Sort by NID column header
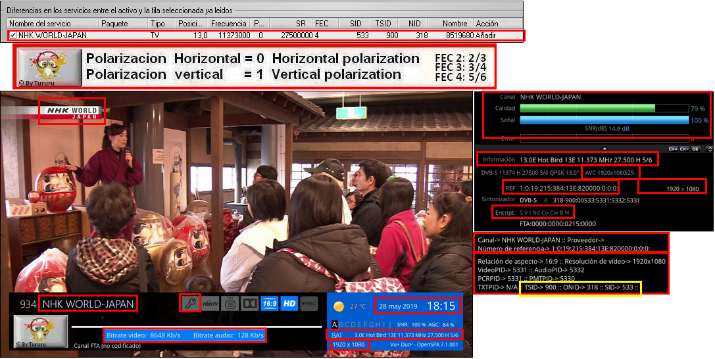This screenshot has height=359, width=715. [413, 24]
